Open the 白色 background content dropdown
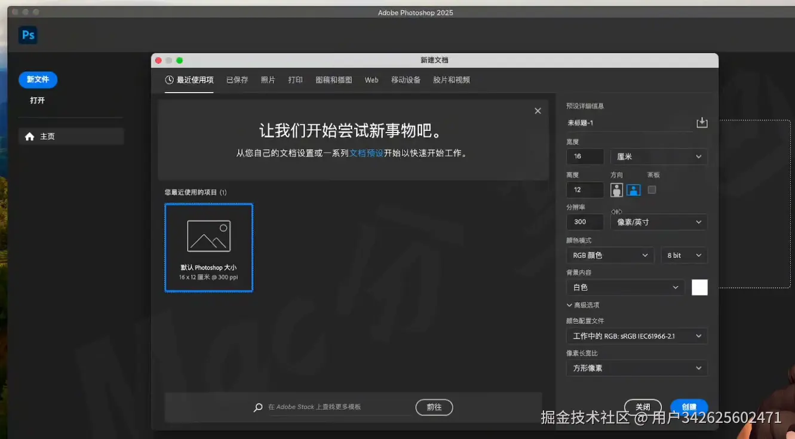 [x=625, y=287]
